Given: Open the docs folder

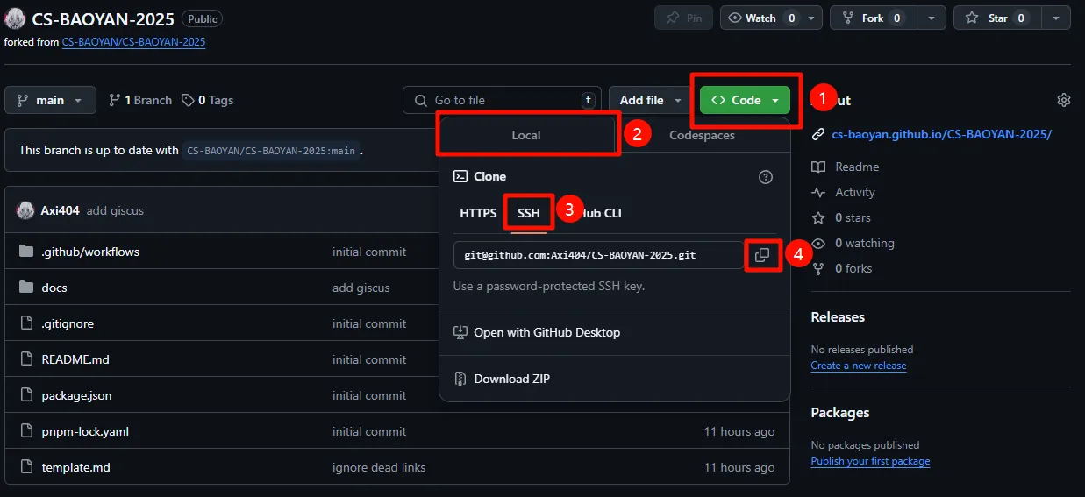Looking at the screenshot, I should pos(54,288).
